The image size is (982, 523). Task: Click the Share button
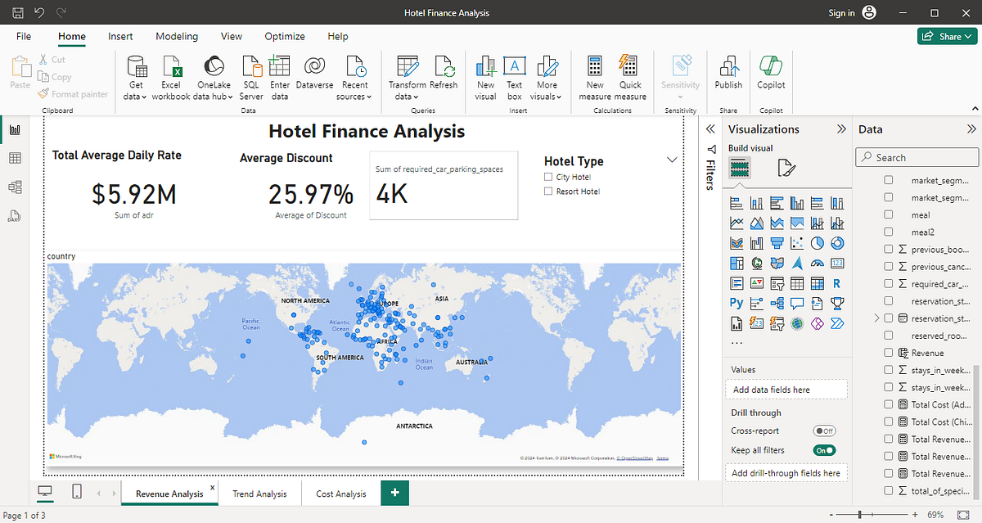[945, 36]
